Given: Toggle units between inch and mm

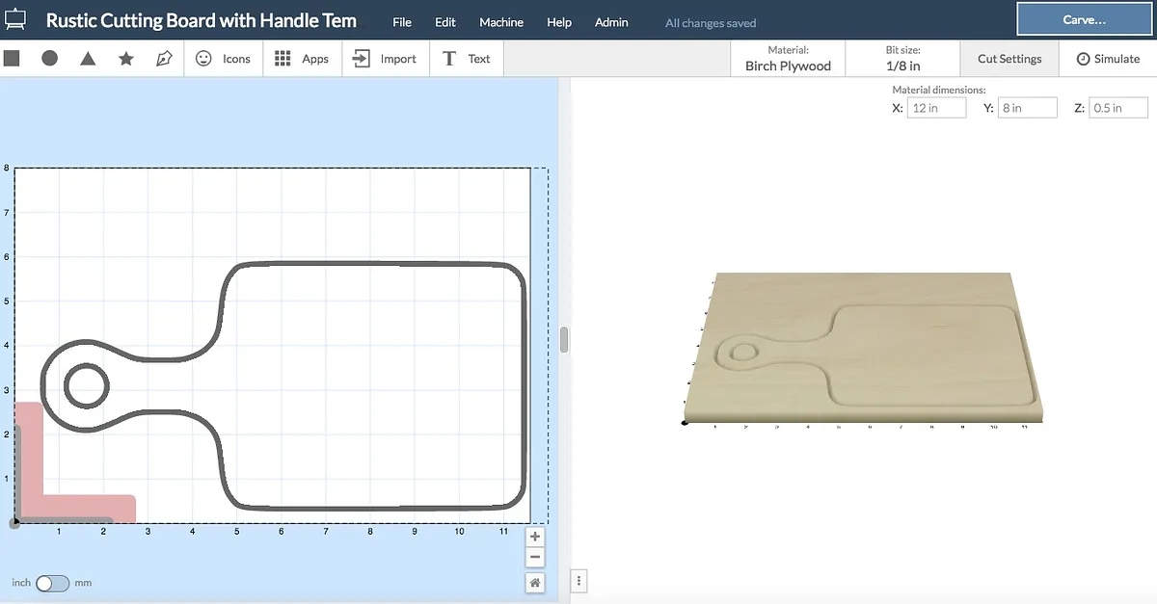Looking at the screenshot, I should (52, 584).
